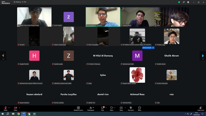Click the fauzan abelard name tile
Viewport: 206px width, 116px height.
(x=34, y=94)
